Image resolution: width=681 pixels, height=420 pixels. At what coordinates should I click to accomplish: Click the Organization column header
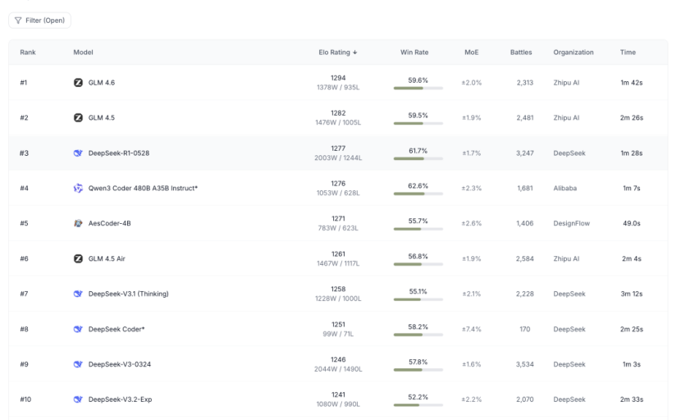coord(573,52)
